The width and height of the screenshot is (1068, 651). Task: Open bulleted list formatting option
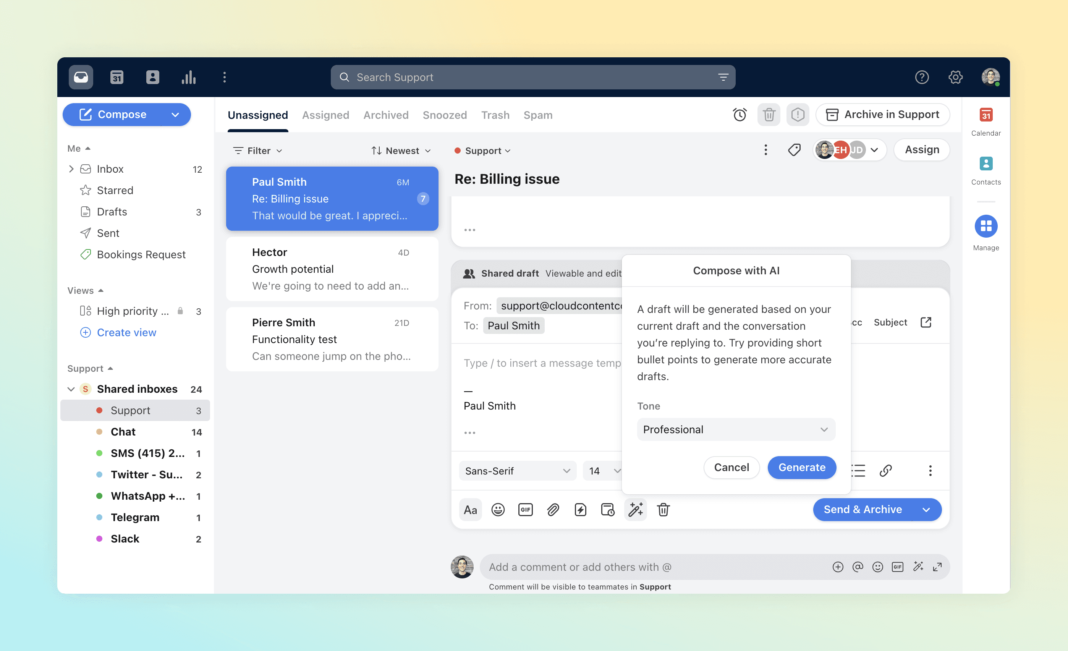858,471
